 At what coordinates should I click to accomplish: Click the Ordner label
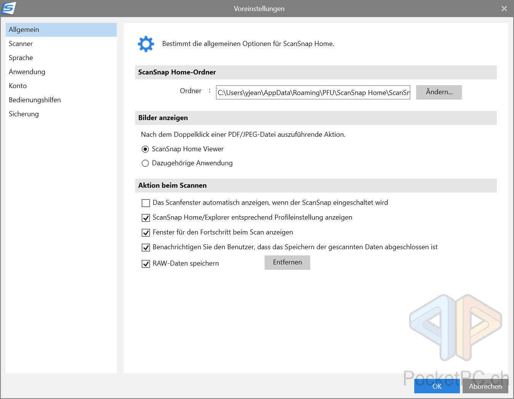[191, 91]
